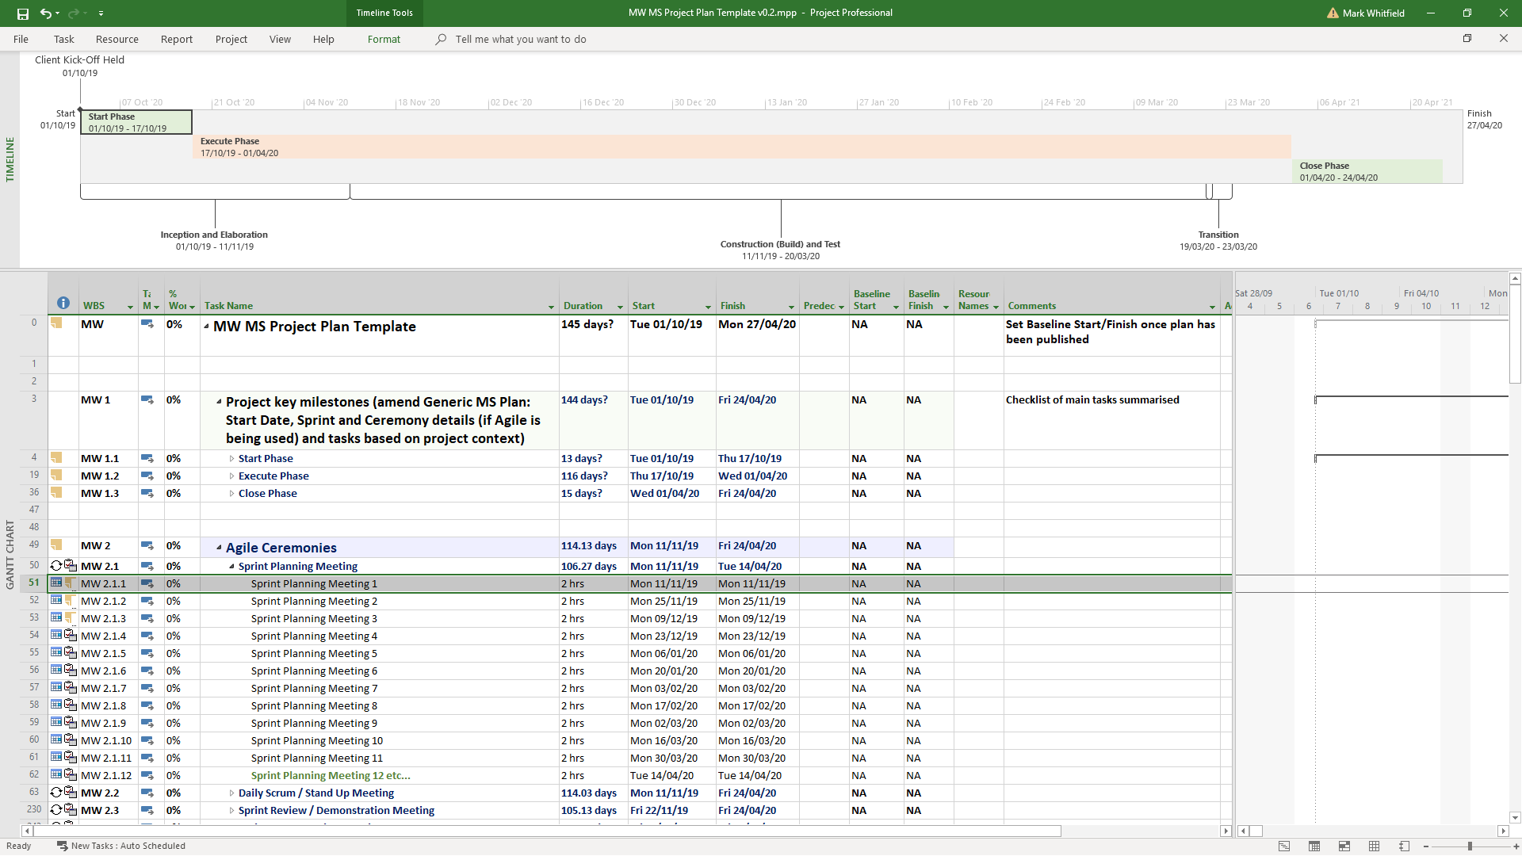Click the Indicators column info icon header
Viewport: 1522px width, 856px height.
[x=63, y=304]
